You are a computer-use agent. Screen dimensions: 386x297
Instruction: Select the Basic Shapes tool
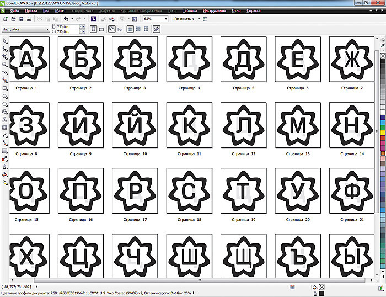(x=4, y=112)
